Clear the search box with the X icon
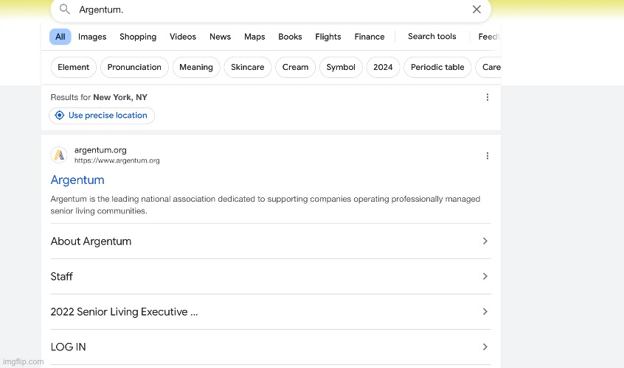This screenshot has height=368, width=624. [x=476, y=10]
